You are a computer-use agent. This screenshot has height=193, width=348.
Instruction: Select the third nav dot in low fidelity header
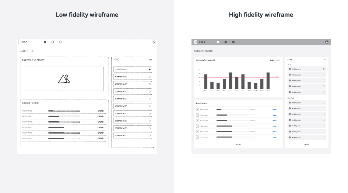tap(60, 42)
